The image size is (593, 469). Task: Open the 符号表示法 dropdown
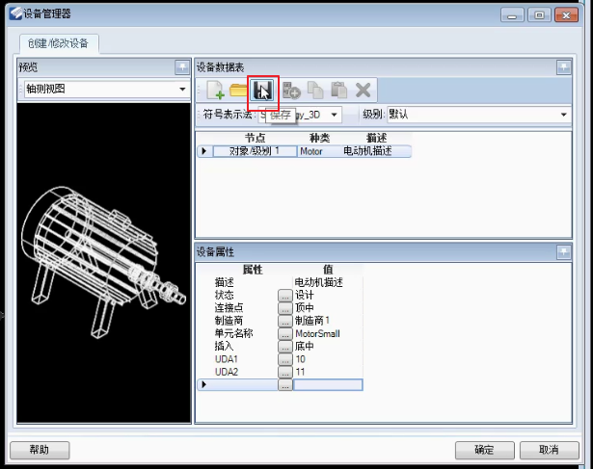tap(334, 115)
